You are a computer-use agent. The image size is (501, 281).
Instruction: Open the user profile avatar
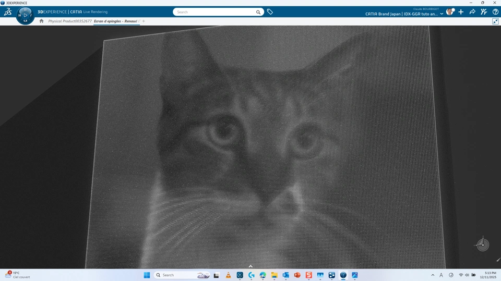point(450,12)
